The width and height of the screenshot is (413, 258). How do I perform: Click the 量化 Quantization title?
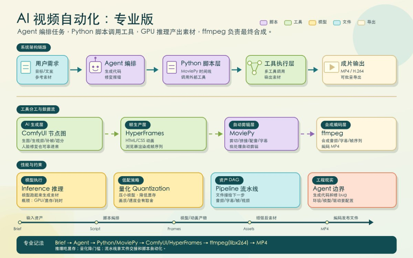tap(144, 189)
